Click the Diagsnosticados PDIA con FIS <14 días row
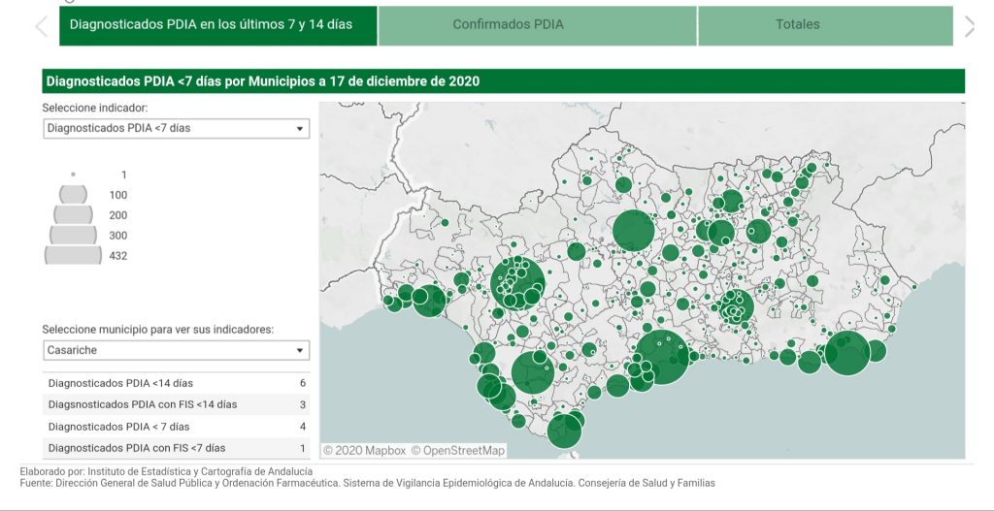994x511 pixels. click(176, 404)
